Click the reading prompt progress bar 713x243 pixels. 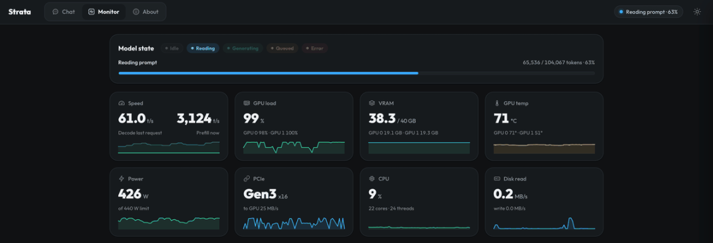click(x=356, y=73)
